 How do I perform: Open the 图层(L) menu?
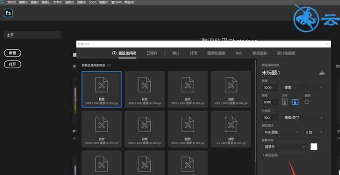coord(46,2)
